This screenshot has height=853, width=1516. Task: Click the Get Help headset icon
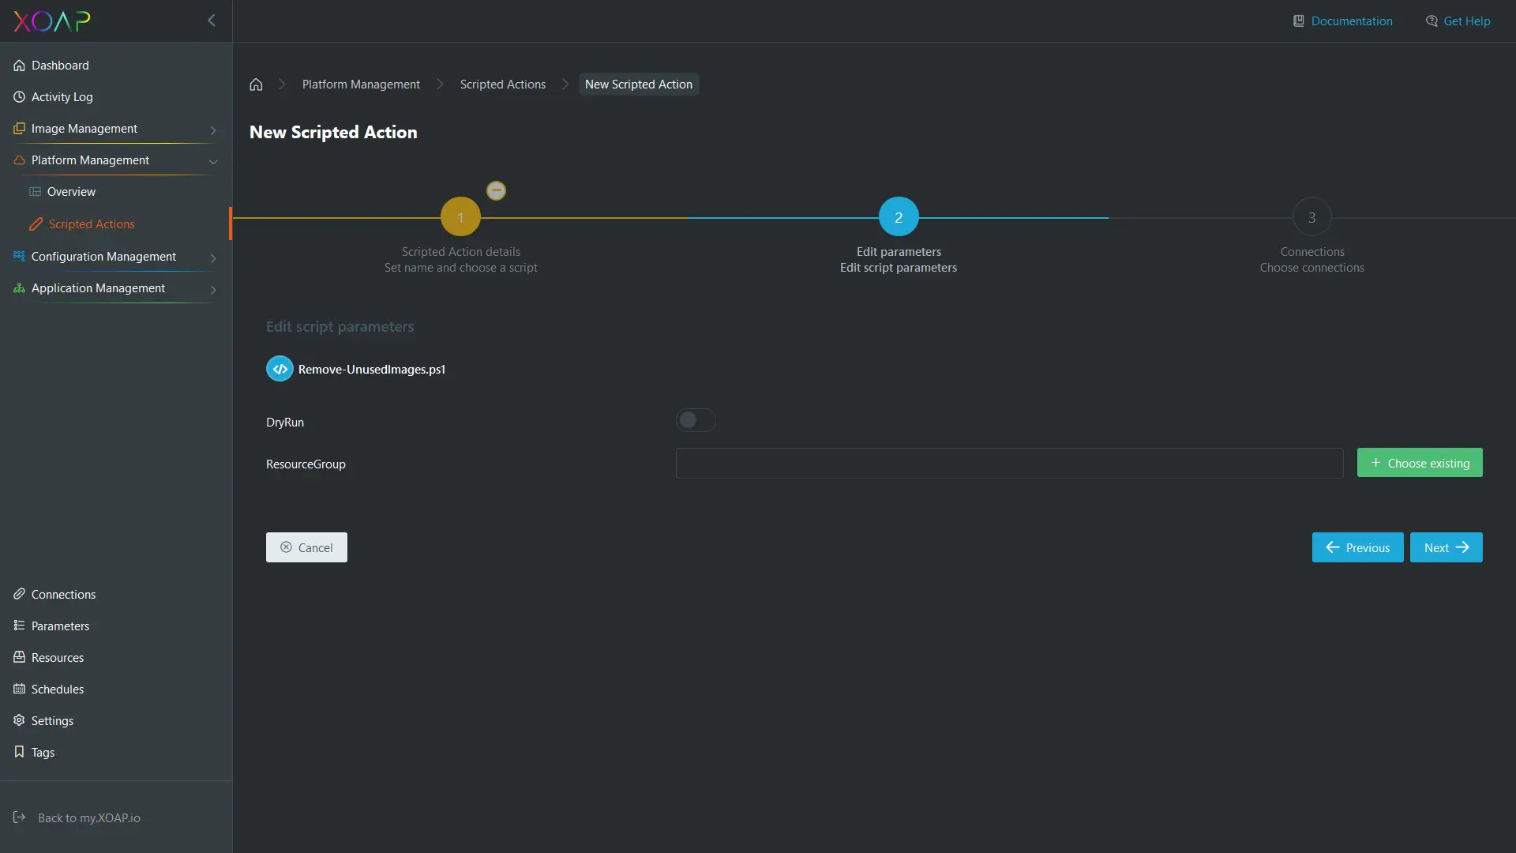coord(1432,21)
